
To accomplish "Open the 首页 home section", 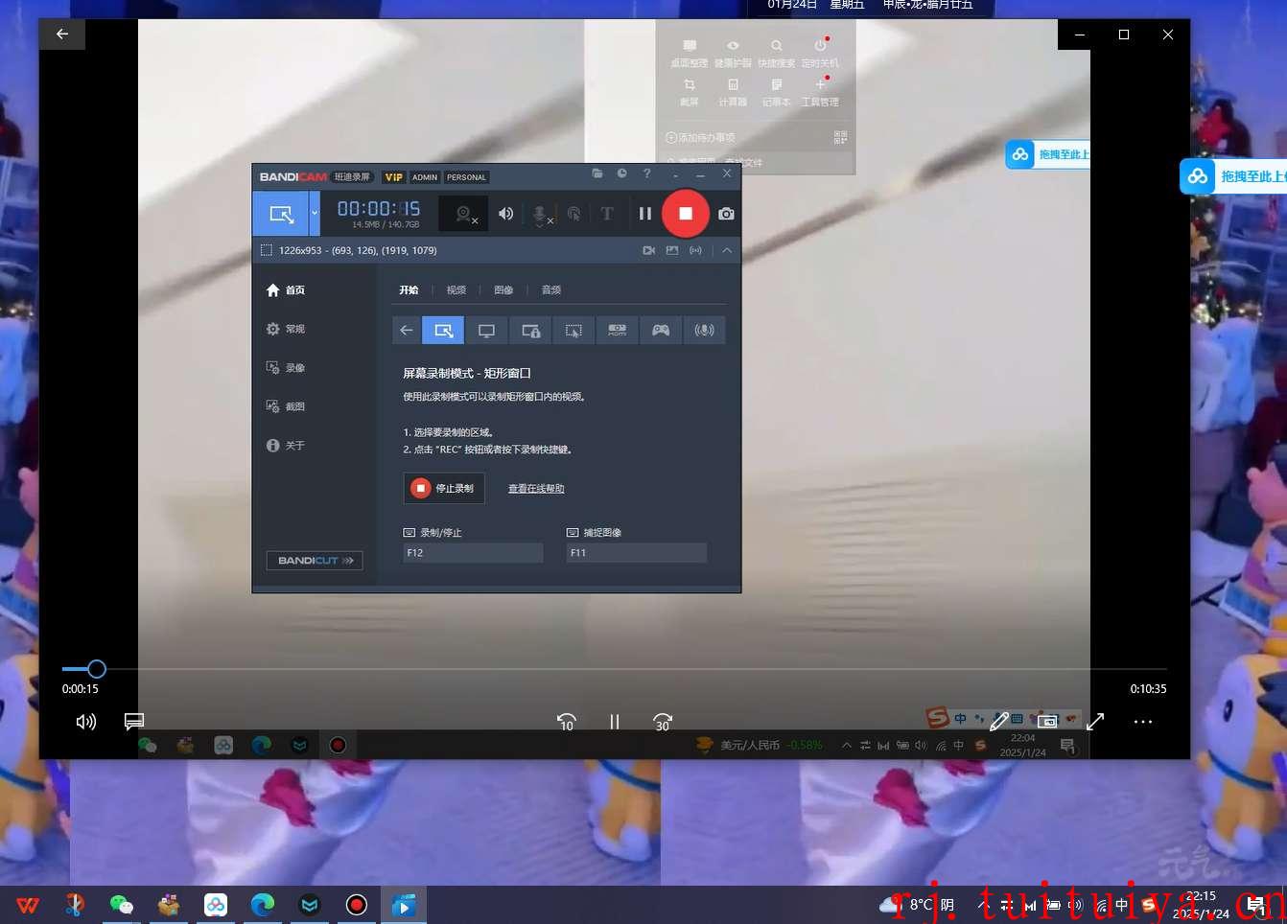I will [x=286, y=290].
